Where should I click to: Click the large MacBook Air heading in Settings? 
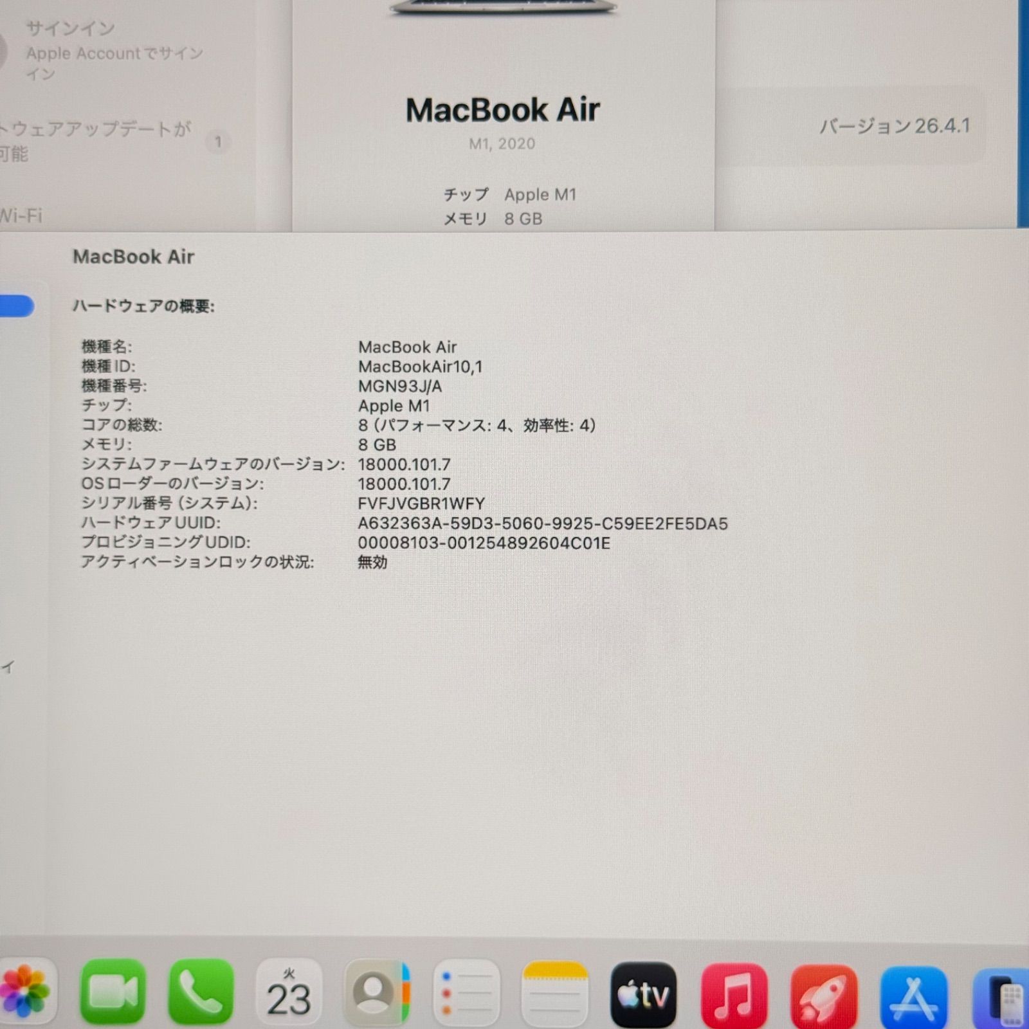tap(503, 110)
